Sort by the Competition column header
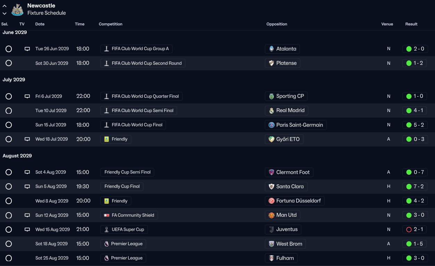 click(x=110, y=24)
